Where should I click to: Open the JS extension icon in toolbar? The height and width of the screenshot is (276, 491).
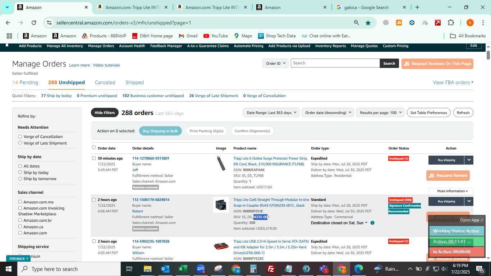399,23
